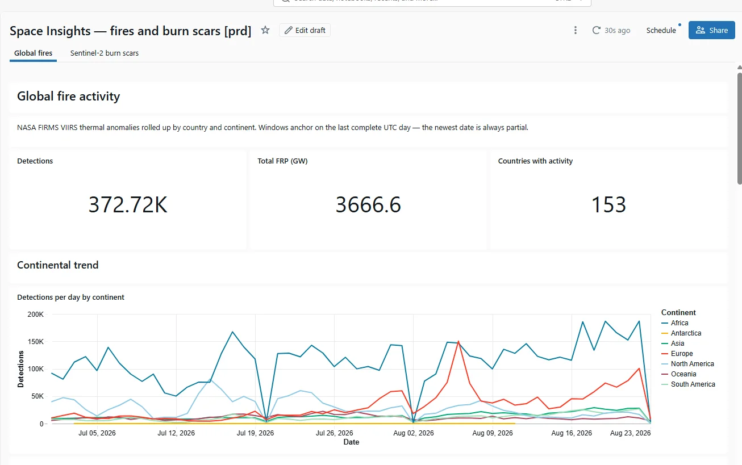
Task: Click the NASA FIRMS VIIRS description text
Action: pyautogui.click(x=273, y=127)
